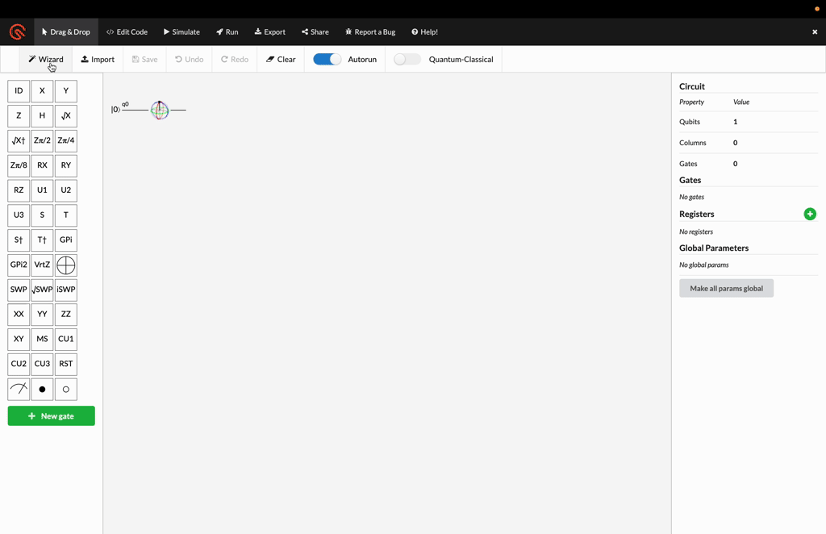Click the Bloch sphere on qubit q0
Image resolution: width=826 pixels, height=534 pixels.
[x=160, y=110]
